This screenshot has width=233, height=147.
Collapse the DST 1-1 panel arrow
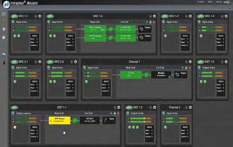pyautogui.click(x=115, y=108)
